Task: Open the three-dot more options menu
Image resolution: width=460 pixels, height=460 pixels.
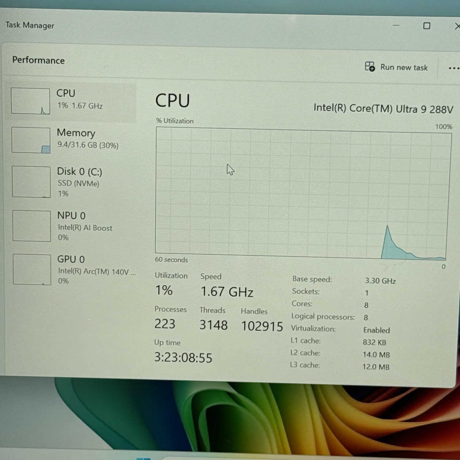Action: (x=453, y=68)
